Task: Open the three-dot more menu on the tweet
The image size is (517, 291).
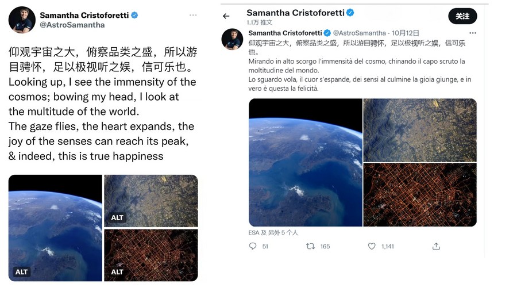Action: point(473,33)
